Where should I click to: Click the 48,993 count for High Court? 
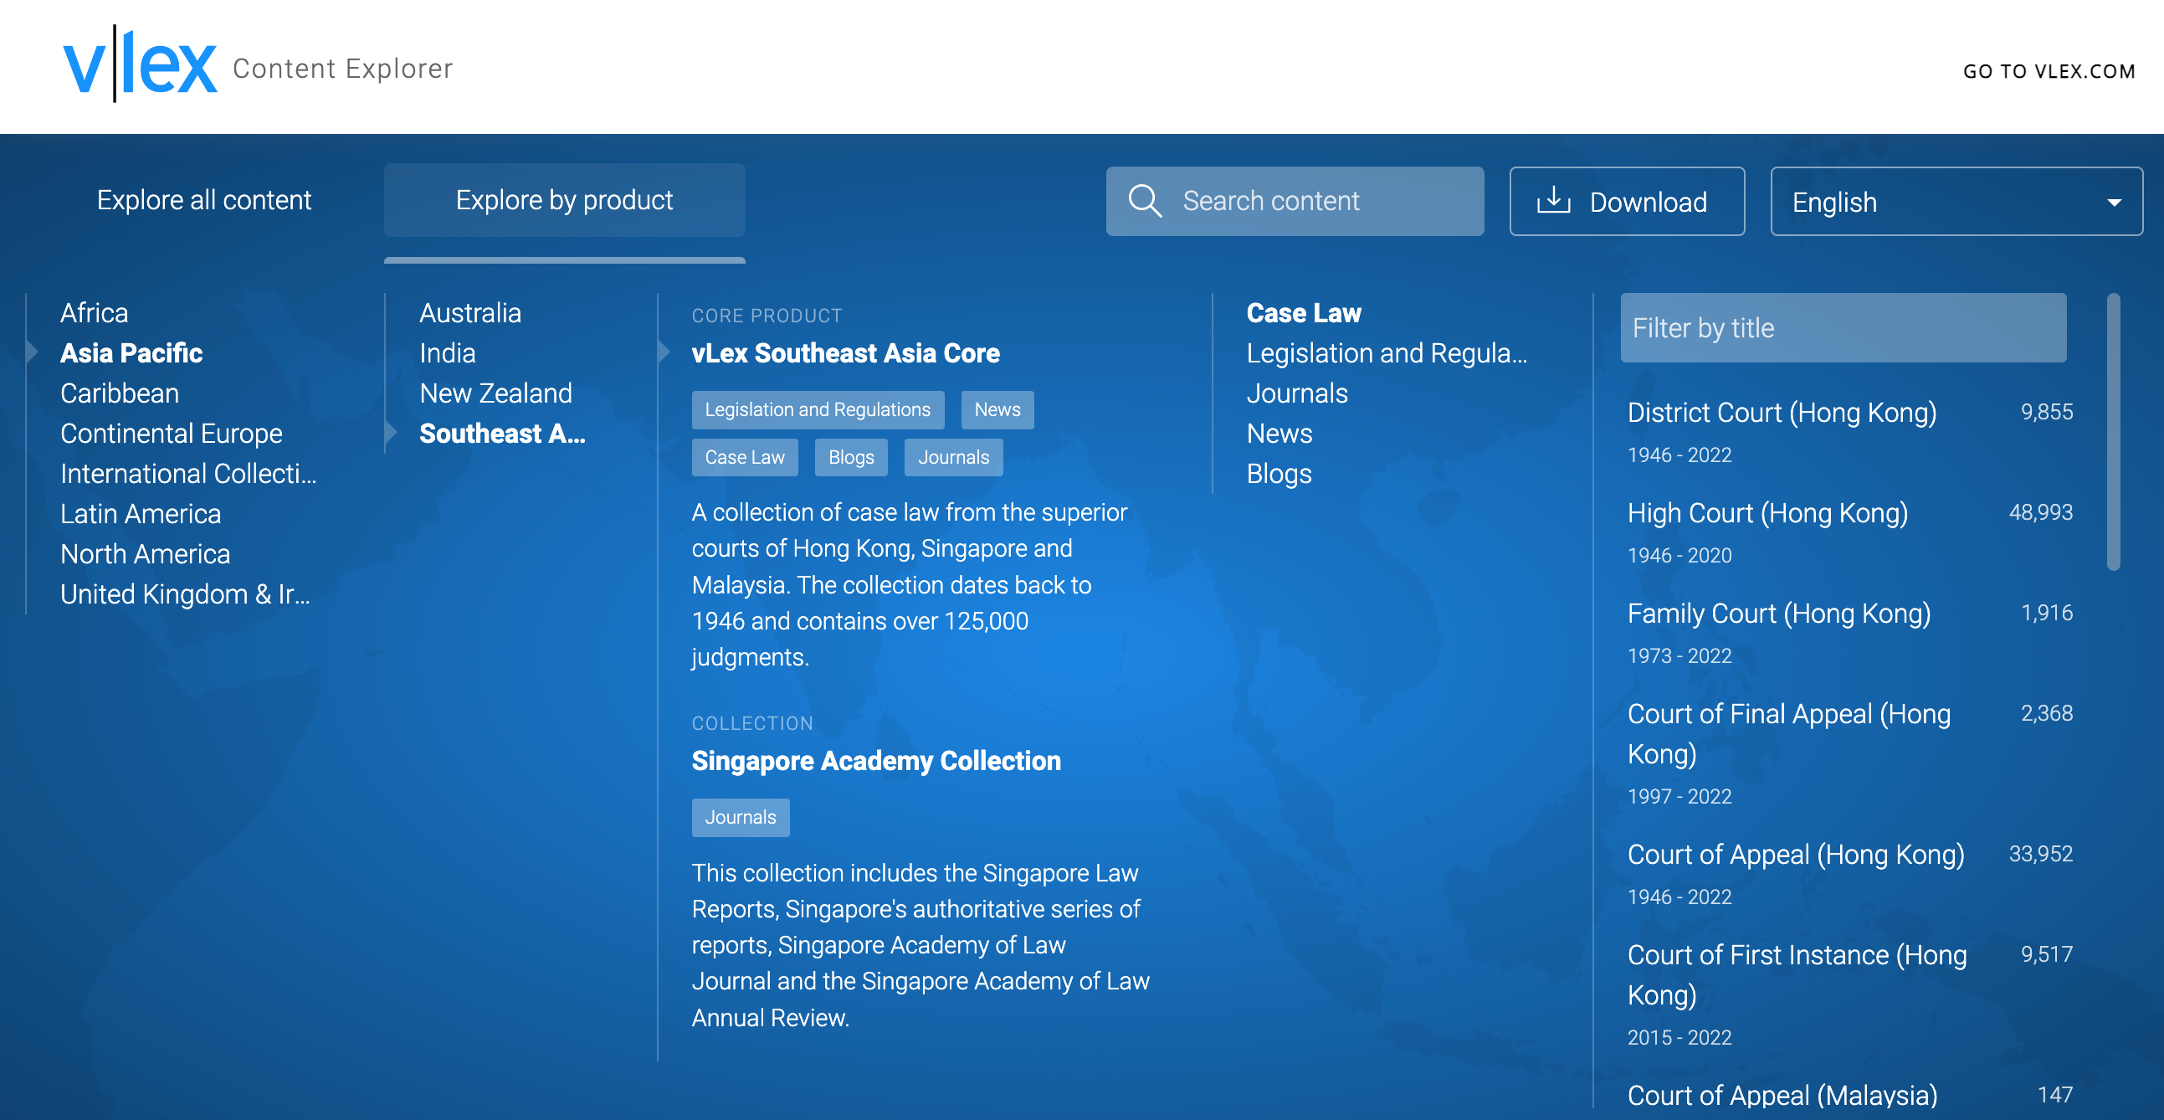pos(2040,511)
